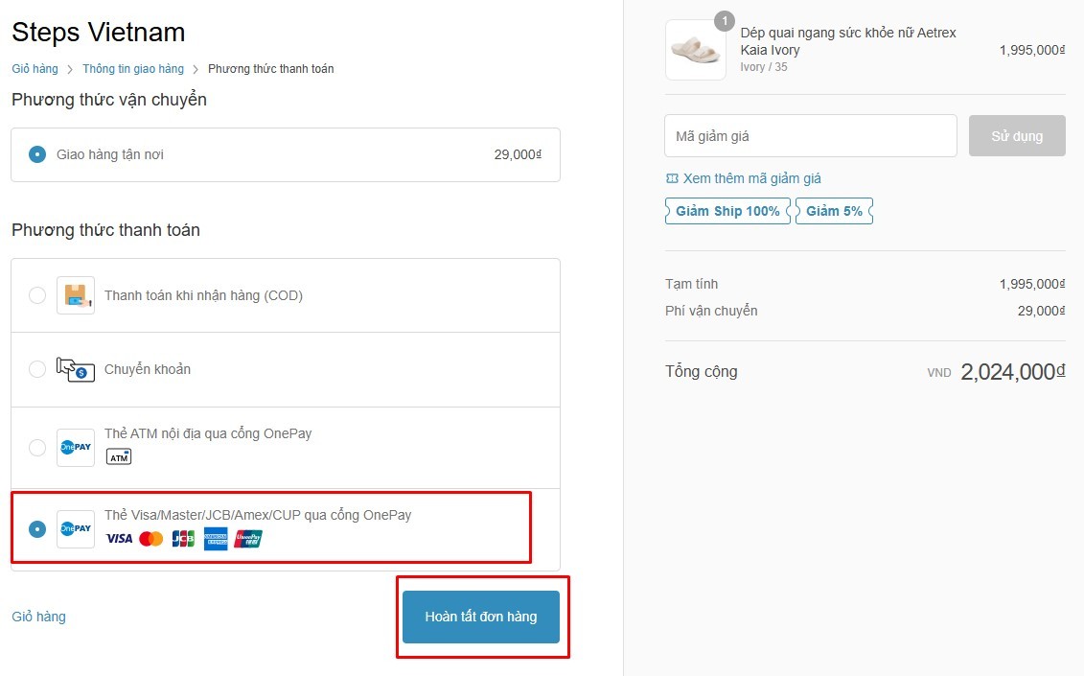Select Thanh toán khi nhận hàng (COD) radio
The height and width of the screenshot is (676, 1084).
pos(37,295)
